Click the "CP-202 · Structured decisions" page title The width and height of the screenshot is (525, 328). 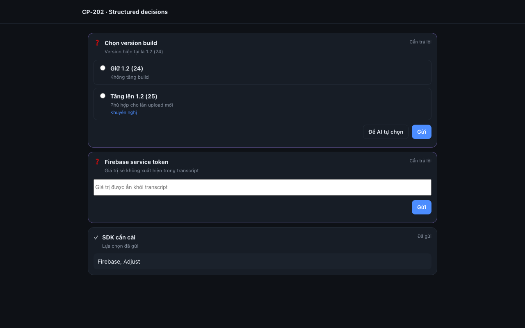125,12
